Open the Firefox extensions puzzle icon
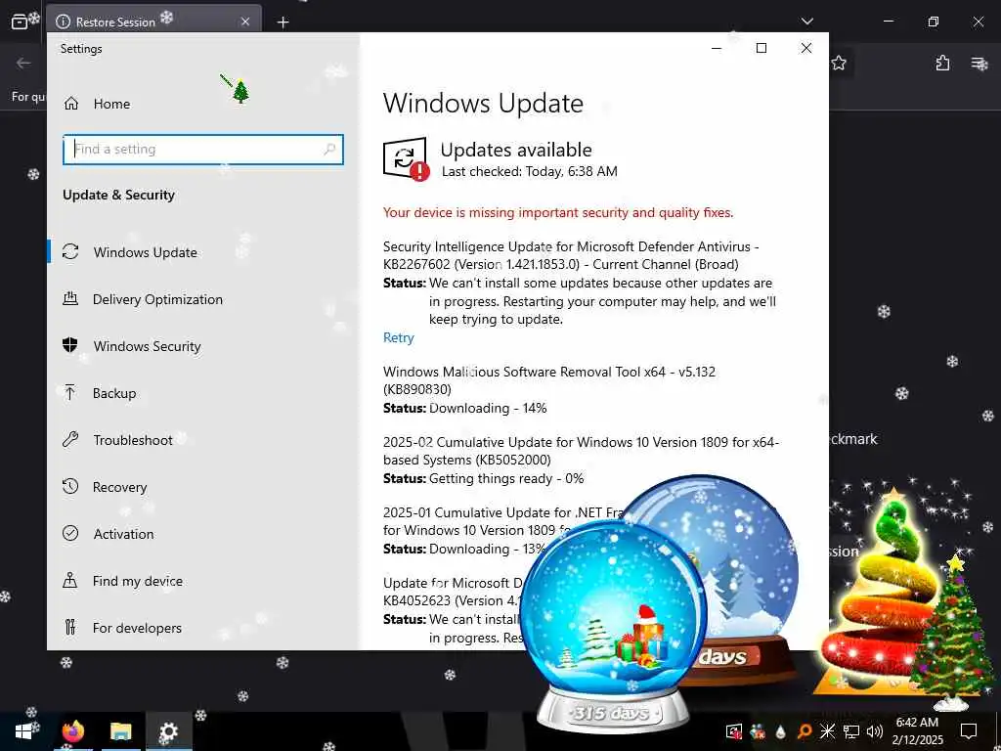The image size is (1001, 751). click(x=943, y=63)
